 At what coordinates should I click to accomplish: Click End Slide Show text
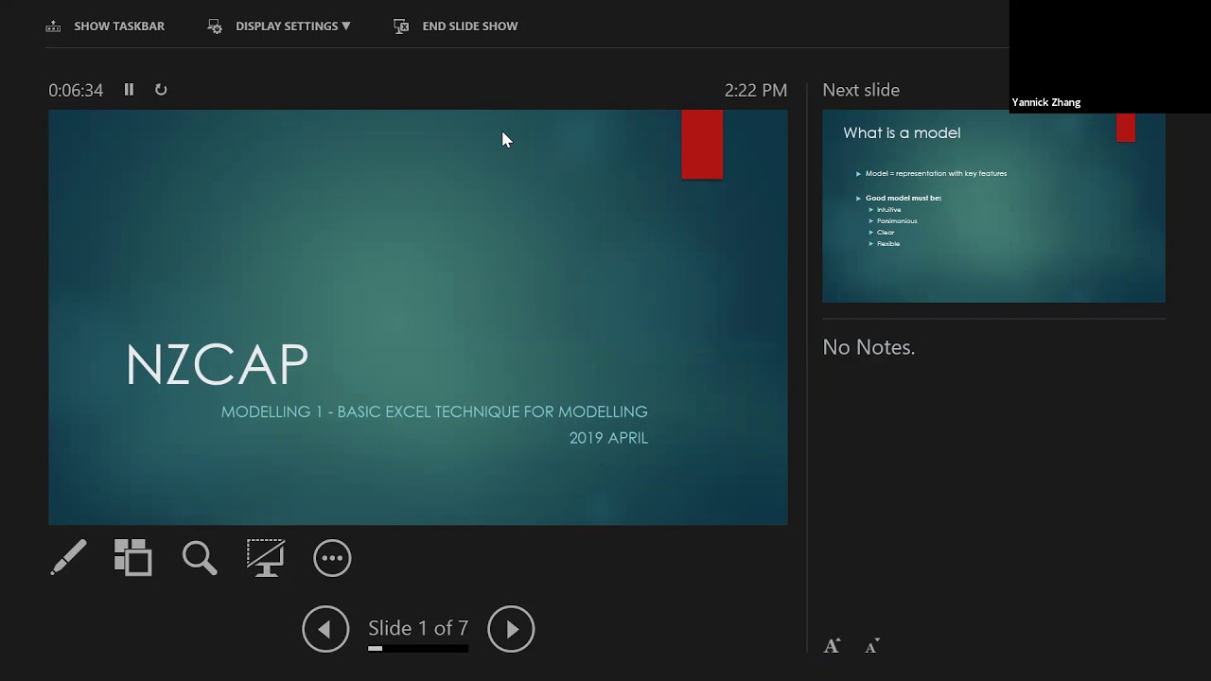tap(470, 26)
